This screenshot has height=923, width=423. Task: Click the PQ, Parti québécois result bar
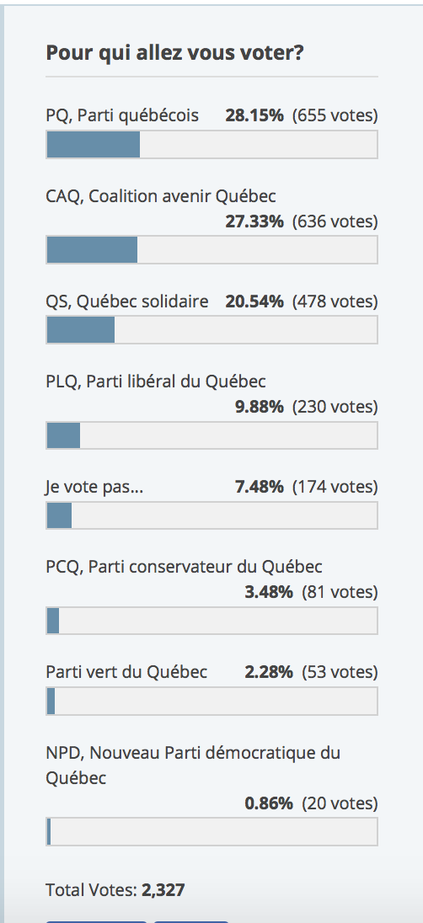tap(211, 144)
